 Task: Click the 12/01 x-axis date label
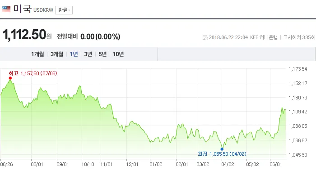(132, 164)
